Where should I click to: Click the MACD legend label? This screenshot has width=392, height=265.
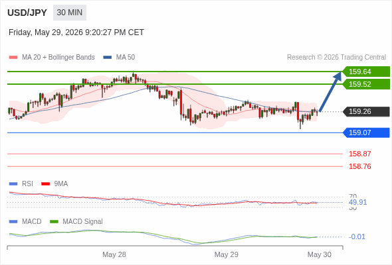coord(32,222)
